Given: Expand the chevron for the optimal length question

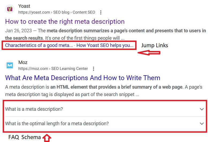Looking at the screenshot, I should [x=202, y=124].
